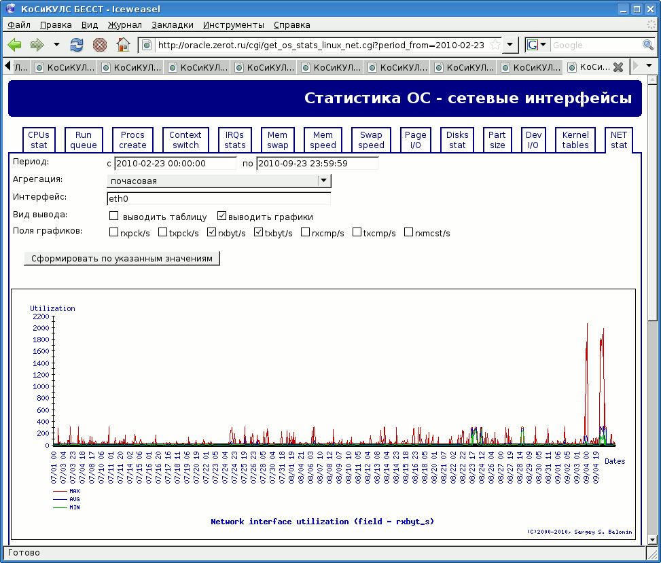The width and height of the screenshot is (661, 563).
Task: Click the Iceweasel window icon in title bar
Action: click(11, 9)
